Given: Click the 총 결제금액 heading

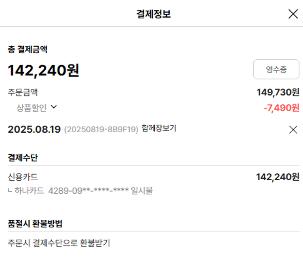Looking at the screenshot, I should point(27,50).
